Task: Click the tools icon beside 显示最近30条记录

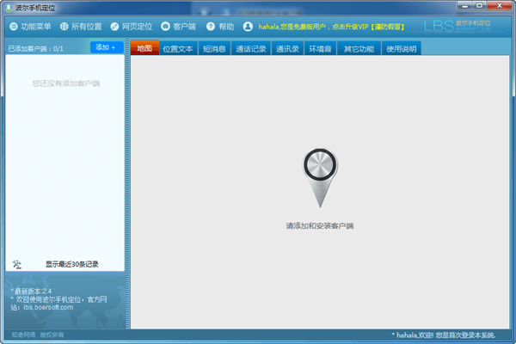Action: tap(17, 264)
